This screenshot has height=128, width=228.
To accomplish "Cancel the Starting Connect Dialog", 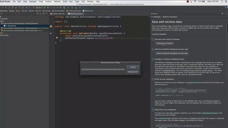I will click(x=133, y=67).
